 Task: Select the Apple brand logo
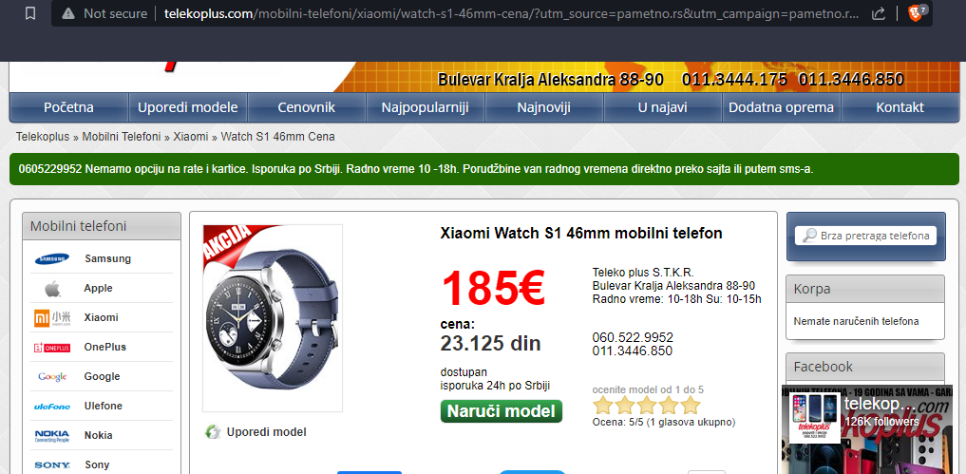[x=52, y=289]
